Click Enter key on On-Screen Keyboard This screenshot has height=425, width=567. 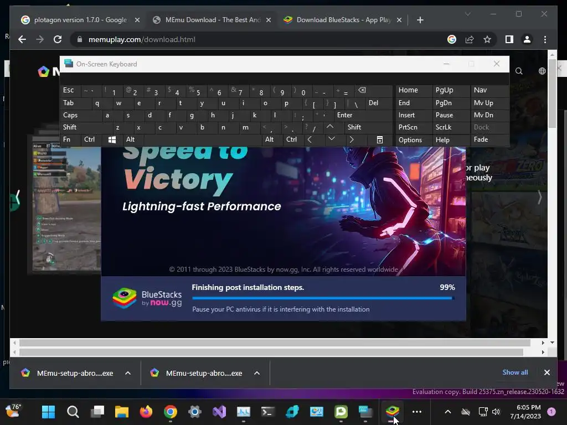[363, 115]
